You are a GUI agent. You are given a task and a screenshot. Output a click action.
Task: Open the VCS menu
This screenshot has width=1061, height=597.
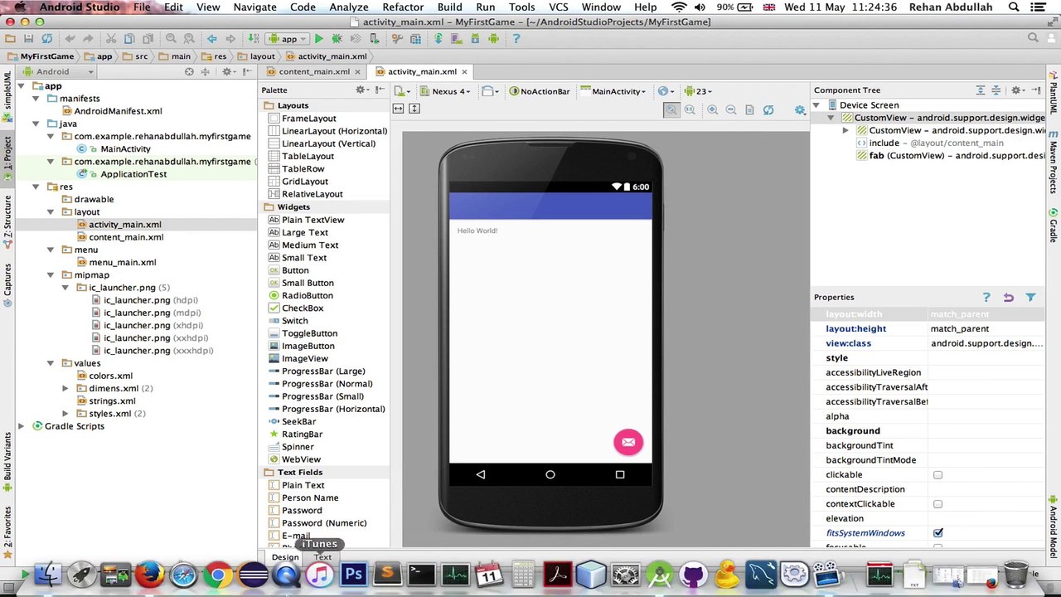pos(559,7)
